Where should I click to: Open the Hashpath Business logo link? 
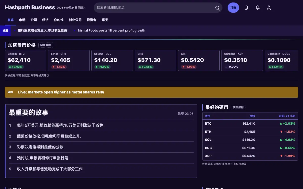coord(30,7)
